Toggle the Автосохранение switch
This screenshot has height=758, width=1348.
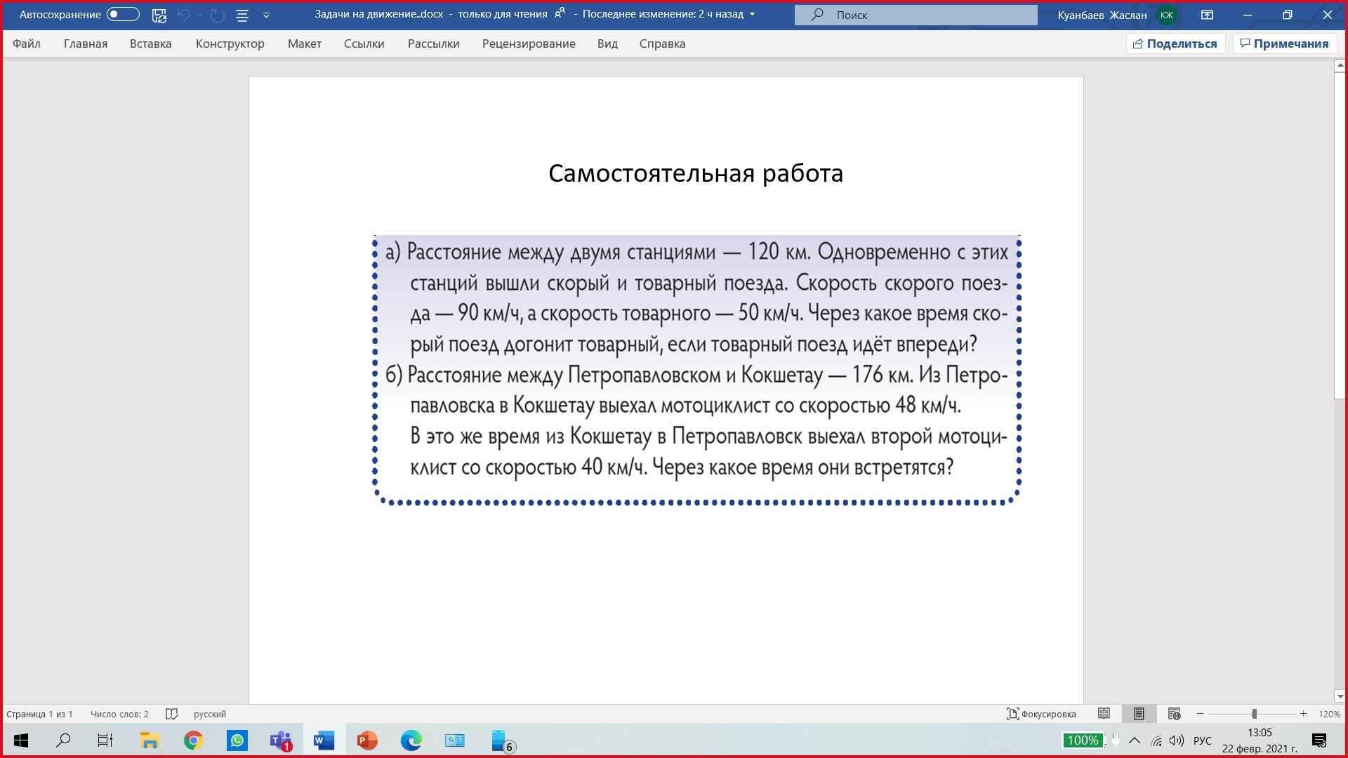pos(123,14)
